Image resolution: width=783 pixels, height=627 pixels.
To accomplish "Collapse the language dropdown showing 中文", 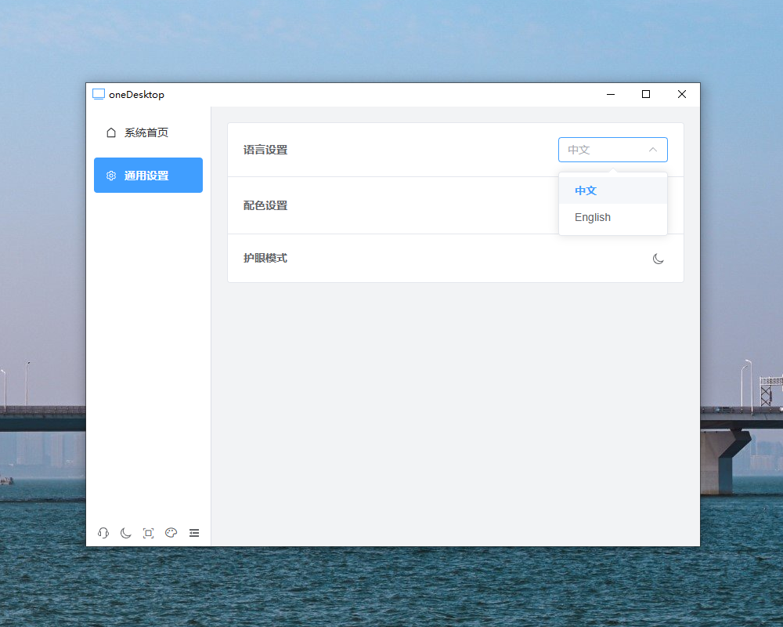I will coord(613,150).
